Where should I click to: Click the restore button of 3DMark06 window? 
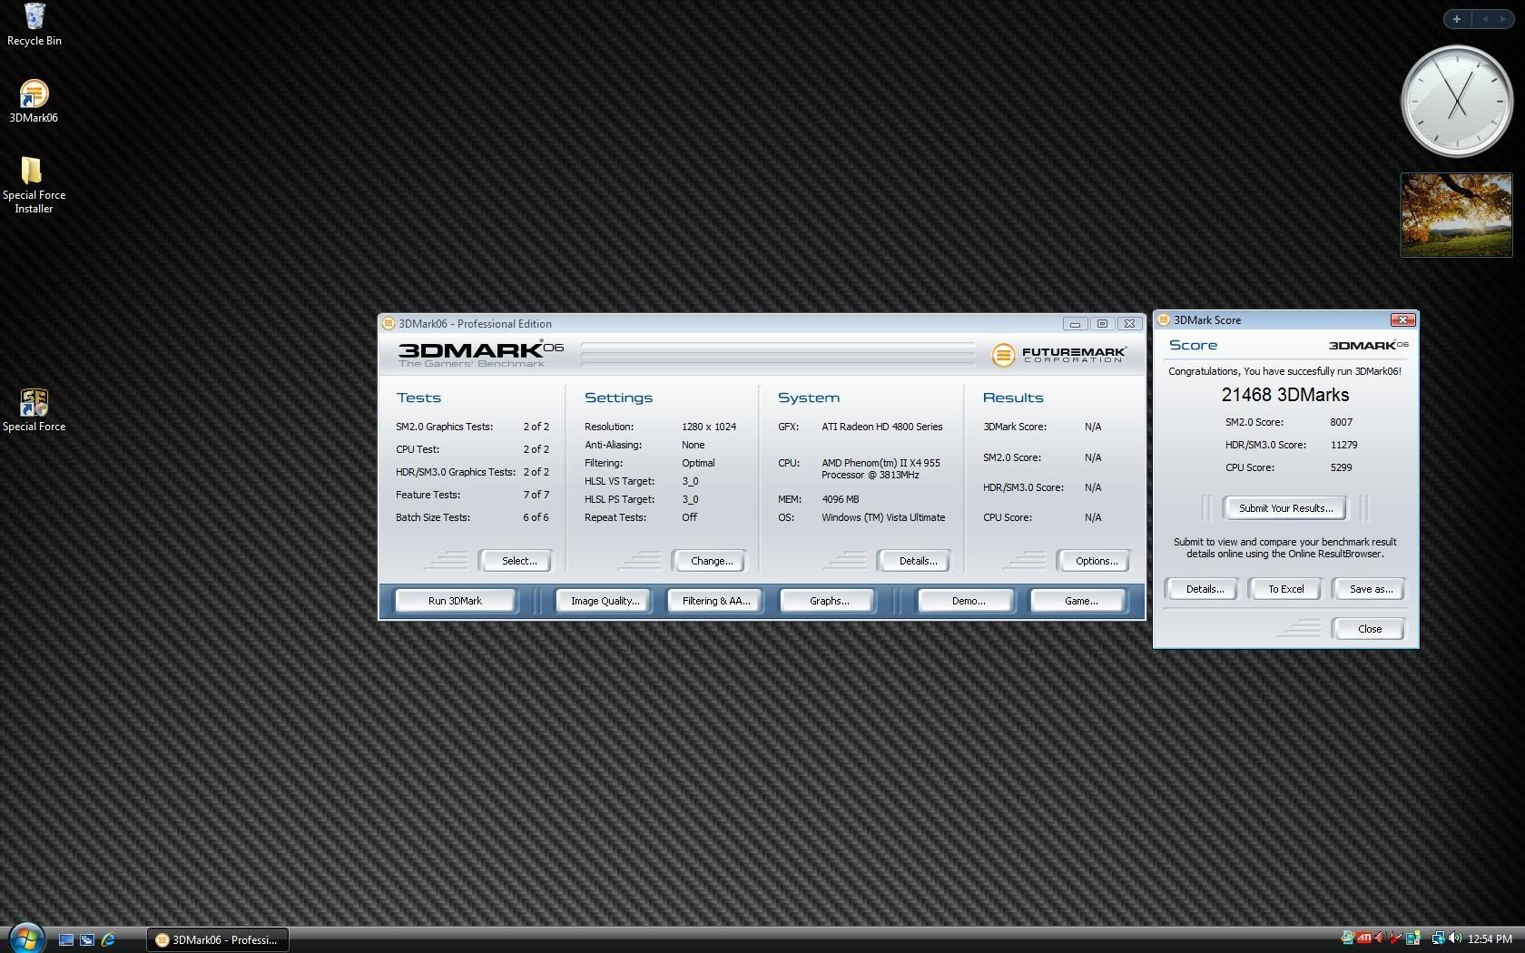click(x=1102, y=323)
